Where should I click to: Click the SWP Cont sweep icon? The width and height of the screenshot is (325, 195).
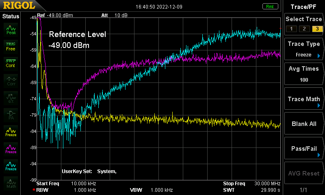(x=11, y=63)
